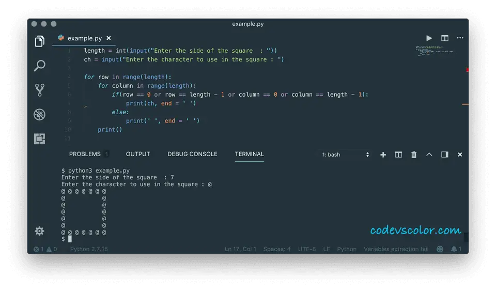Switch to the PROBLEMS panel tab
Viewport: 496px width, 290px height.
(85, 154)
